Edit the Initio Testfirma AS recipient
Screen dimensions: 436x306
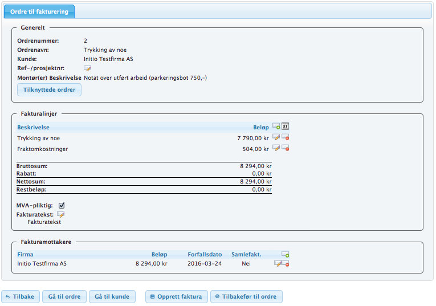pos(278,263)
